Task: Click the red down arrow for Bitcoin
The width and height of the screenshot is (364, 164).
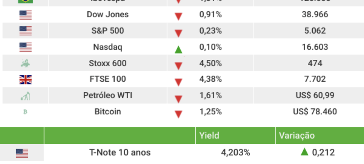Action: click(178, 114)
